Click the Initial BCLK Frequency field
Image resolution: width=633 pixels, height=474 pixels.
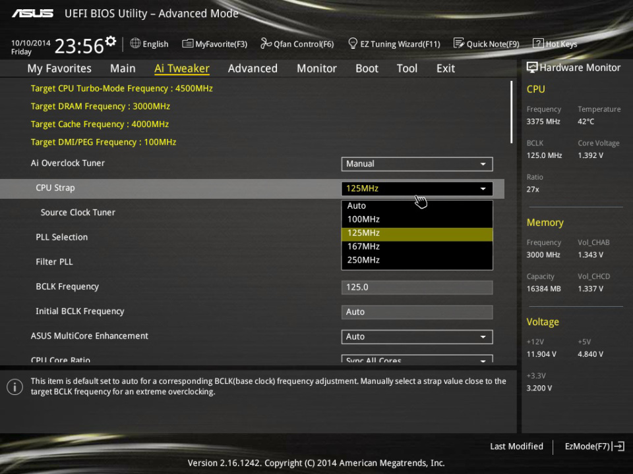(x=417, y=312)
